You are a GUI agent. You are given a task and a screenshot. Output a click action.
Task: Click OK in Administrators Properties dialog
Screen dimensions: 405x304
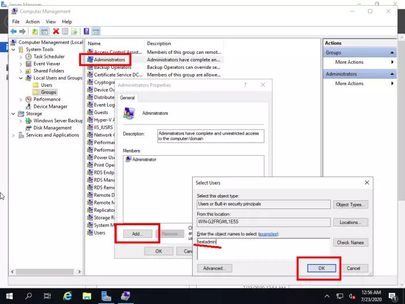pos(159,251)
